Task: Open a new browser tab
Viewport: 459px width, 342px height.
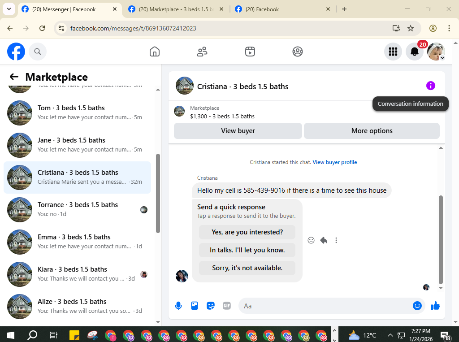Action: tap(344, 9)
